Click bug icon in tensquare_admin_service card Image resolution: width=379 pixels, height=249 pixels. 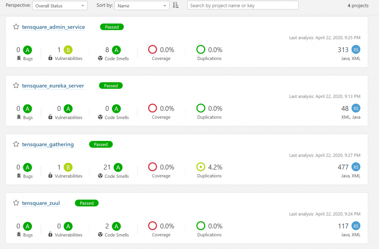19,58
